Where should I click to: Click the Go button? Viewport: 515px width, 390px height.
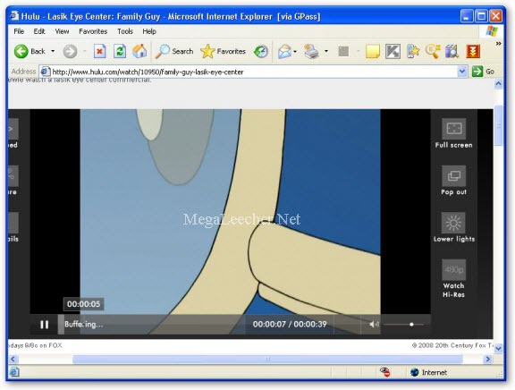pos(483,72)
